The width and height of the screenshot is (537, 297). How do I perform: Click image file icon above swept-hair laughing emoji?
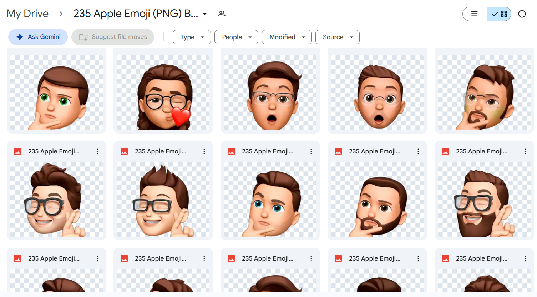pyautogui.click(x=17, y=151)
